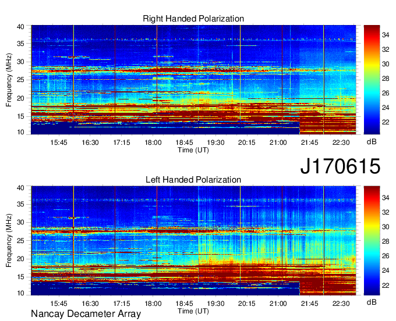Image resolution: width=396 pixels, height=321 pixels.
Task: Click the 'Right Handed Polarization' plot title
Action: click(x=193, y=19)
